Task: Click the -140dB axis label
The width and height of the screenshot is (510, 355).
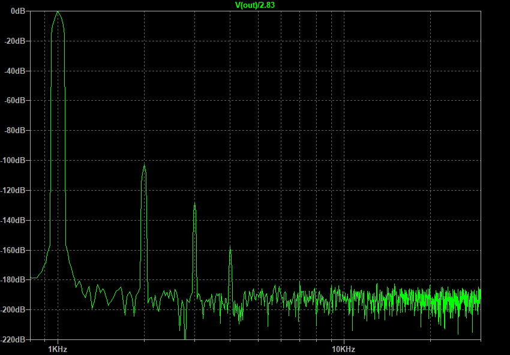Action: (x=13, y=220)
